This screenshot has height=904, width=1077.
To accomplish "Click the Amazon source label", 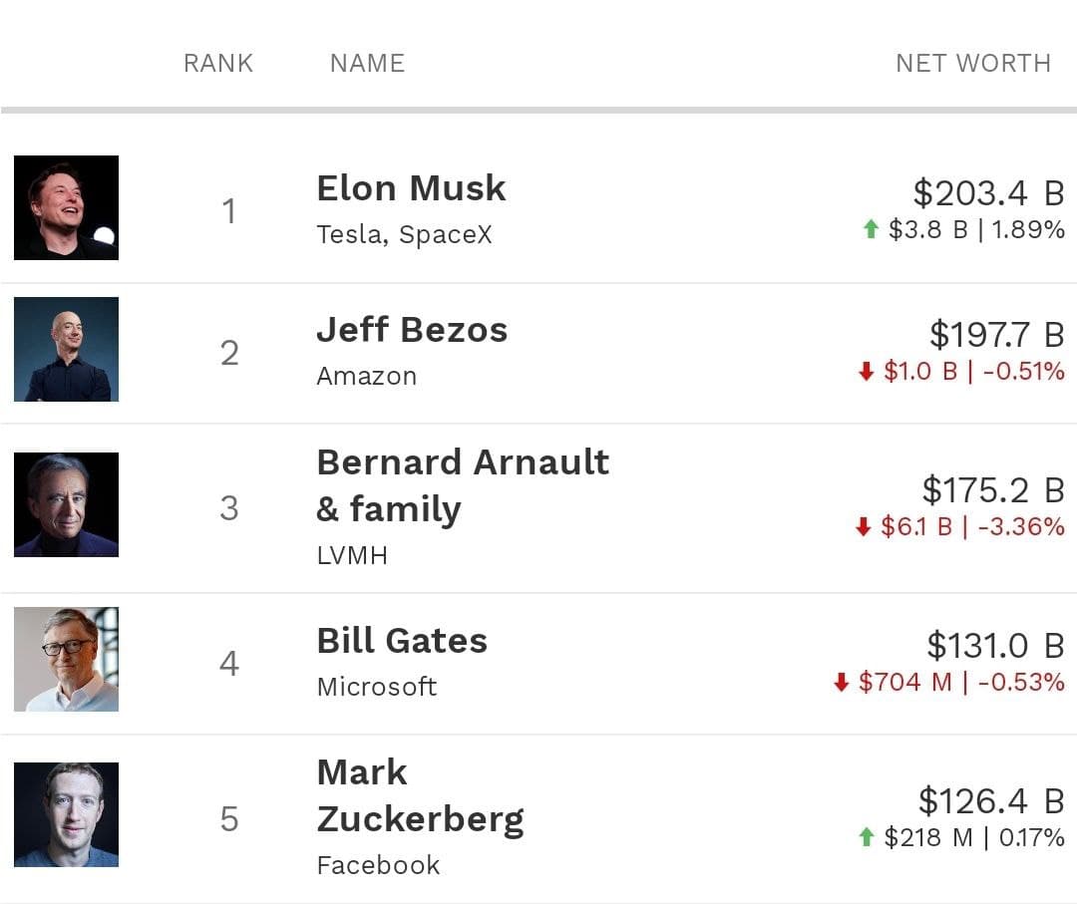I will [x=366, y=377].
